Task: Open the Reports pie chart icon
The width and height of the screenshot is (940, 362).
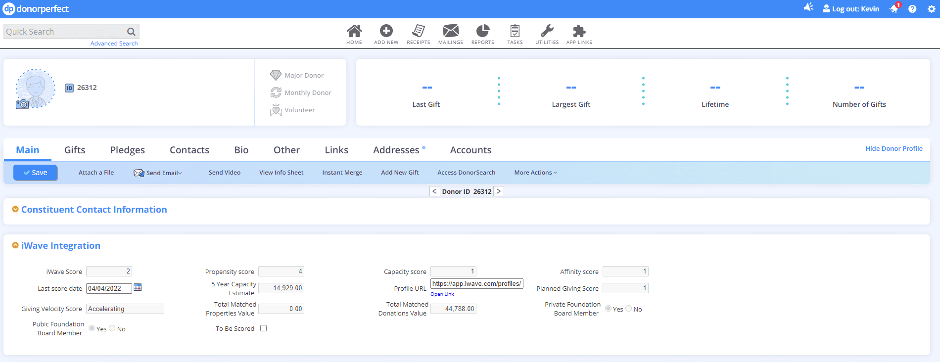Action: (x=483, y=31)
